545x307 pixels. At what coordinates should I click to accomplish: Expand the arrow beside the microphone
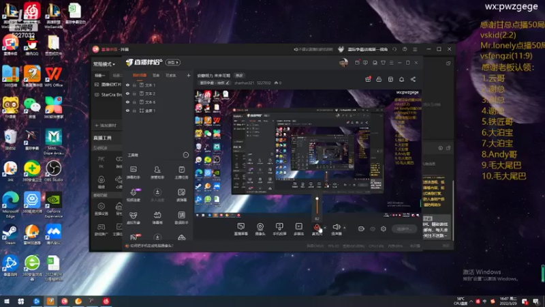[x=325, y=228]
